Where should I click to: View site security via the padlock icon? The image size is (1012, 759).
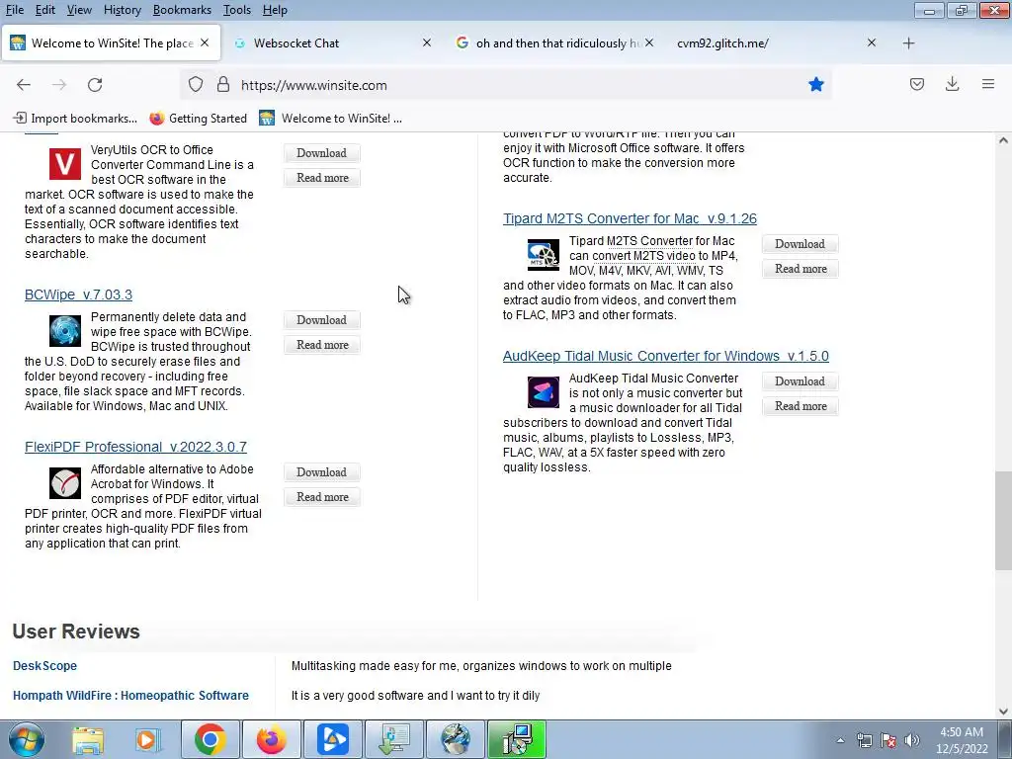click(223, 85)
